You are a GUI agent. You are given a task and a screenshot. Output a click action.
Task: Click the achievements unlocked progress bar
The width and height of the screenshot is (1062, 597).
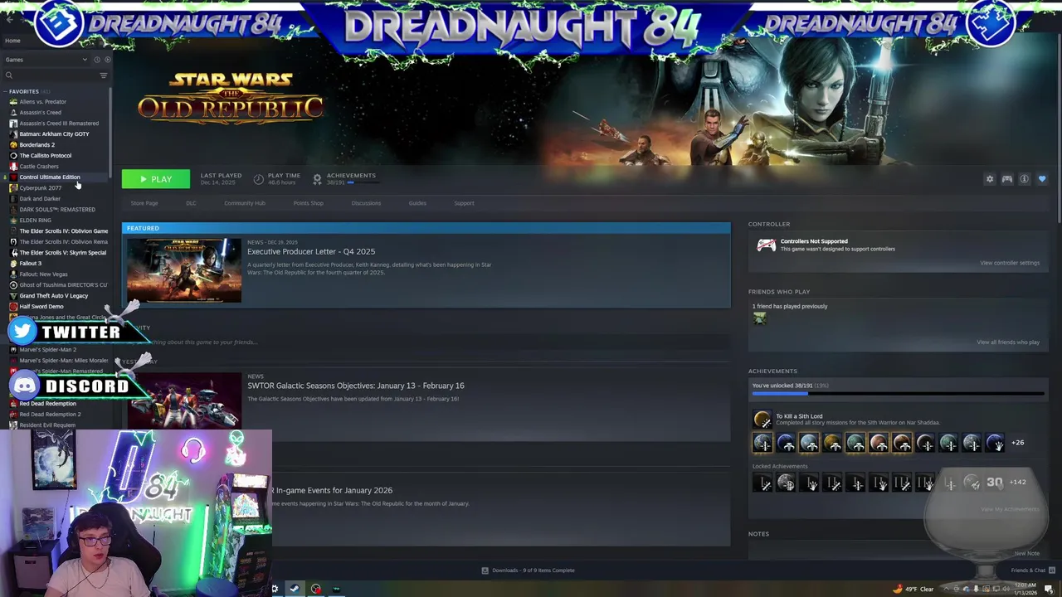898,394
